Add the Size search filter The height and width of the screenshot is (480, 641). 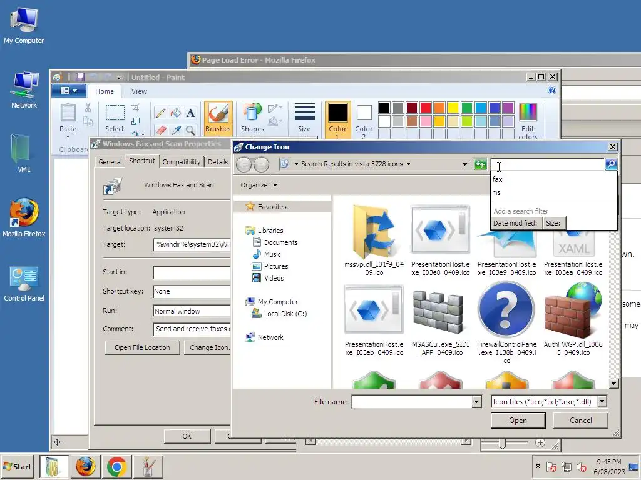tap(553, 223)
